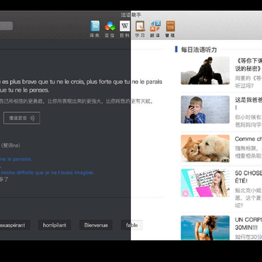Open the '《等你下课》' listening article title
Image resolution: width=262 pixels, height=262 pixels.
(x=248, y=65)
